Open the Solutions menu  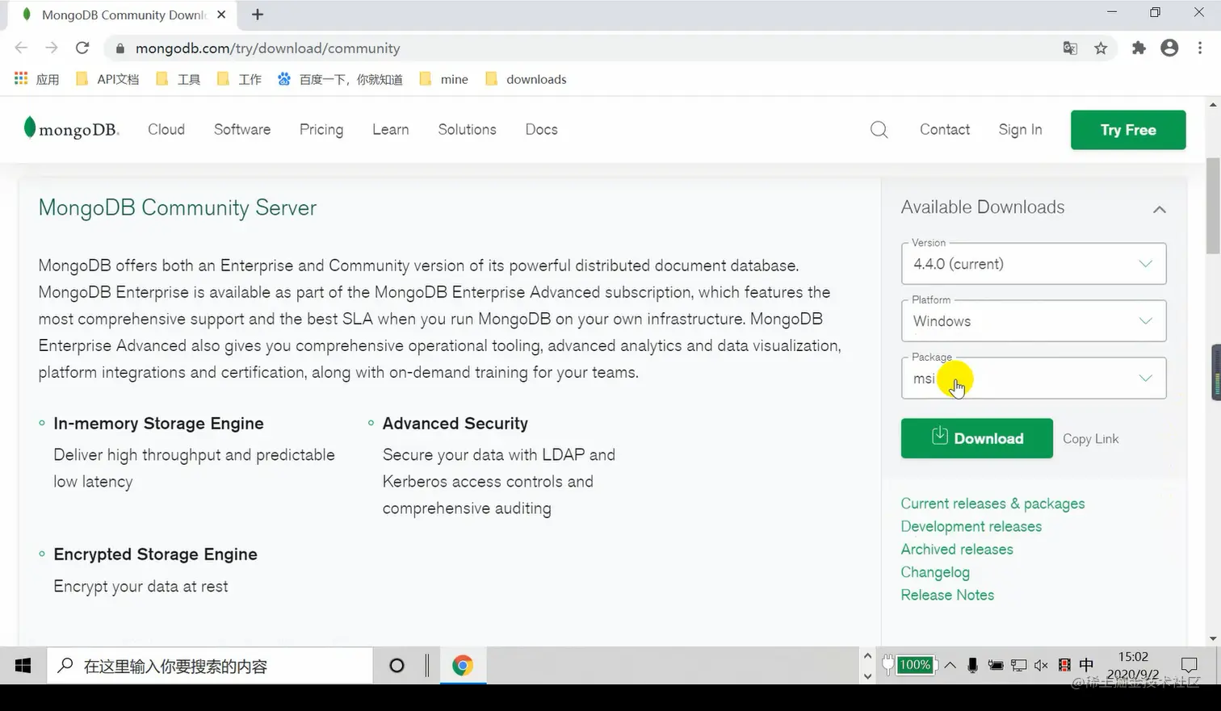click(x=467, y=129)
